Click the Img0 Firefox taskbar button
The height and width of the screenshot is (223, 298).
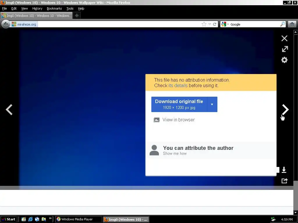pos(126,220)
